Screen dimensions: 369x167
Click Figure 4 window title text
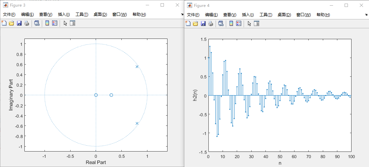pos(201,5)
